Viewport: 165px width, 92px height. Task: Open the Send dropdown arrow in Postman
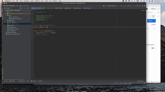pos(154,21)
